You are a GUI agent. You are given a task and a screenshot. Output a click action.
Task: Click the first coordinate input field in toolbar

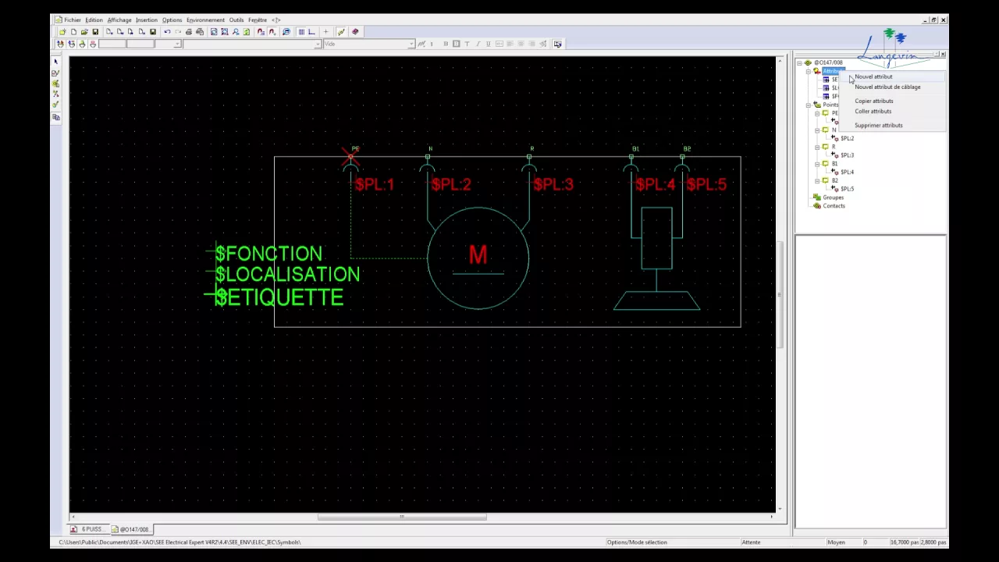[112, 44]
